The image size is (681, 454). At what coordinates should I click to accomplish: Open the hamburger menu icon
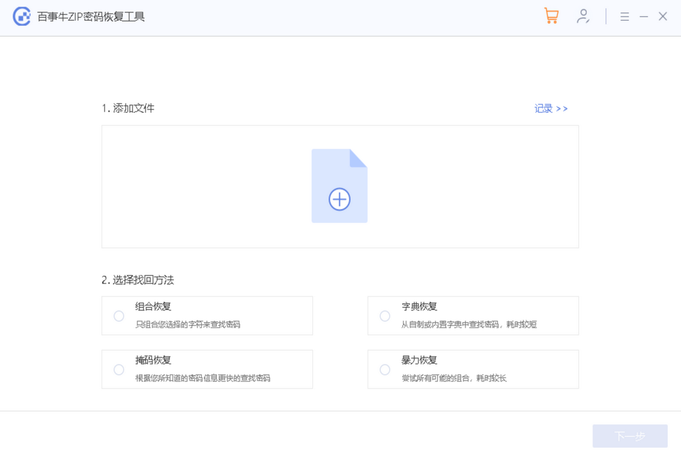[624, 16]
